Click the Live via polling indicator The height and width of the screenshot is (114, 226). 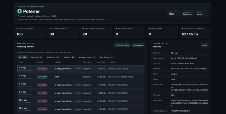coord(123,45)
